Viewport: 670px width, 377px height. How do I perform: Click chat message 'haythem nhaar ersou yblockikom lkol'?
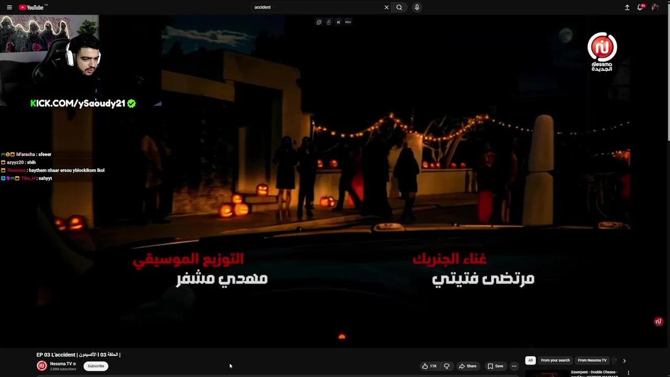[52, 170]
